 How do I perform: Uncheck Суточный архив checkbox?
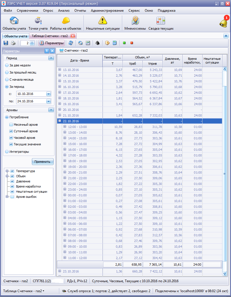[11, 131]
